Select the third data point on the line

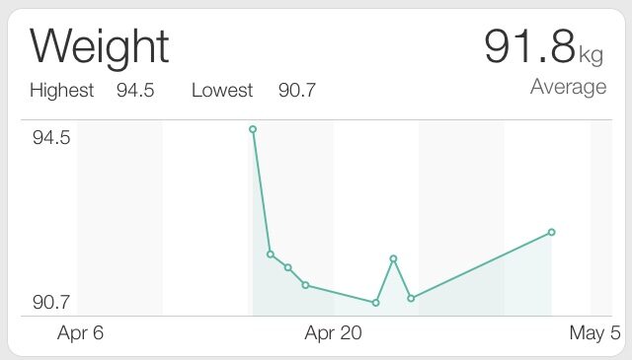pyautogui.click(x=287, y=267)
